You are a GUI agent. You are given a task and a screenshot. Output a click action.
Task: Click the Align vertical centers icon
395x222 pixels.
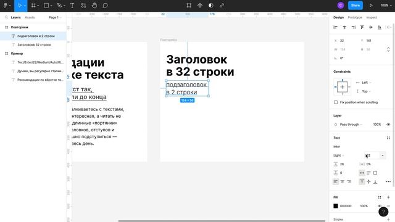pyautogui.click(x=371, y=27)
